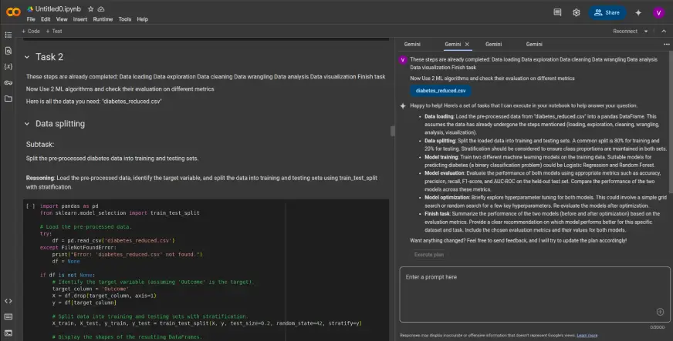The image size is (673, 341).
Task: Open the Secrets key panel
Action: (x=8, y=83)
